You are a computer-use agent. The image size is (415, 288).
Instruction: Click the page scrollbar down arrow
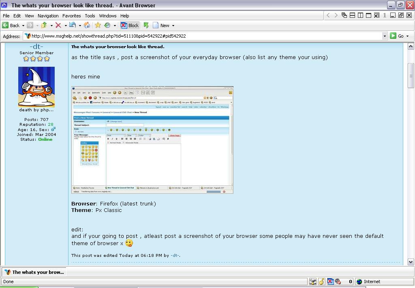pyautogui.click(x=411, y=262)
